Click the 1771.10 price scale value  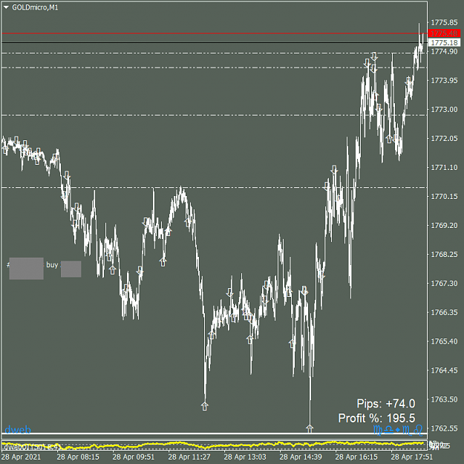[444, 168]
